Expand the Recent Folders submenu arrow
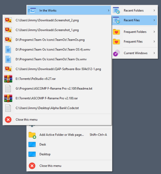This screenshot has height=174, width=161. point(154,10)
